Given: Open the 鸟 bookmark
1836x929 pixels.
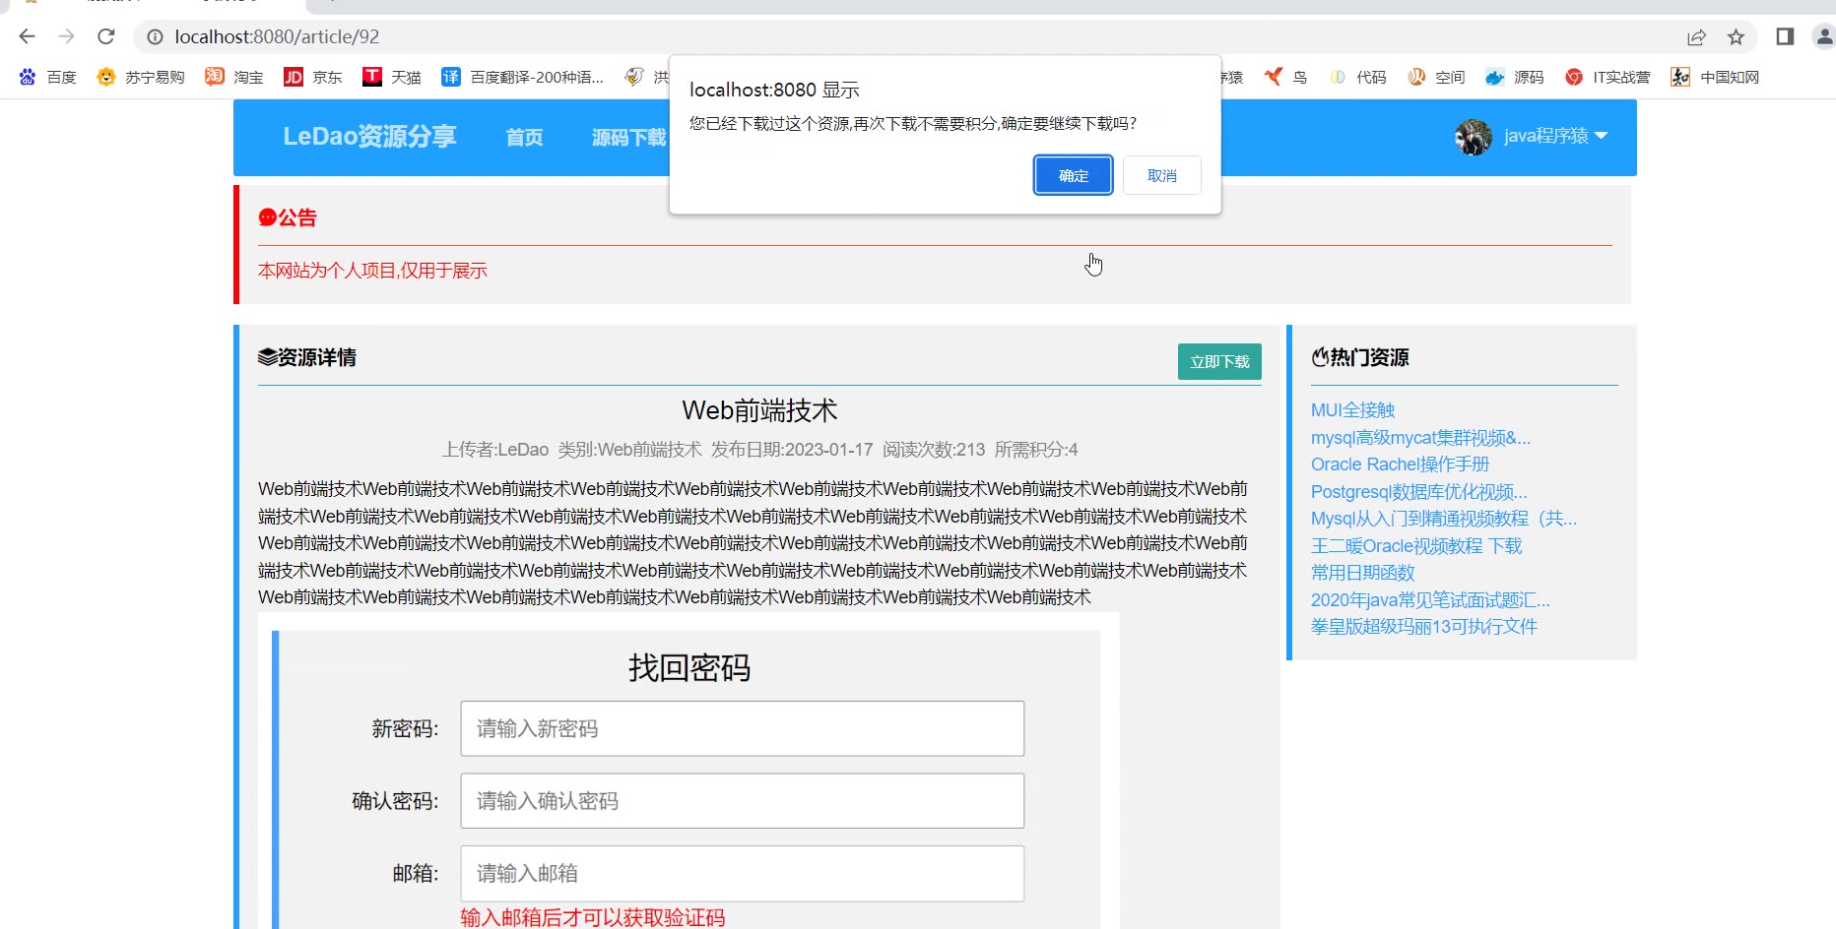Looking at the screenshot, I should click(1286, 77).
